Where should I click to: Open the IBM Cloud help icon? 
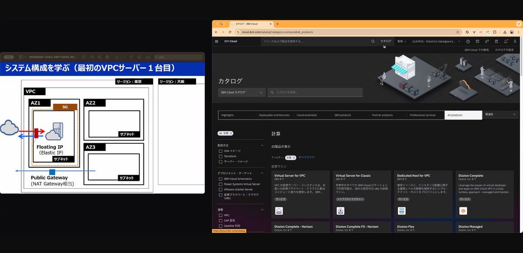pyautogui.click(x=468, y=41)
